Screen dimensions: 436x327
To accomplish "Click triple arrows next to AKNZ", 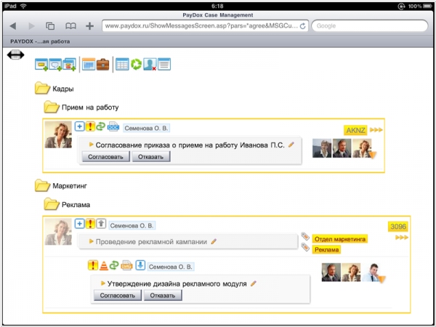I will 376,130.
